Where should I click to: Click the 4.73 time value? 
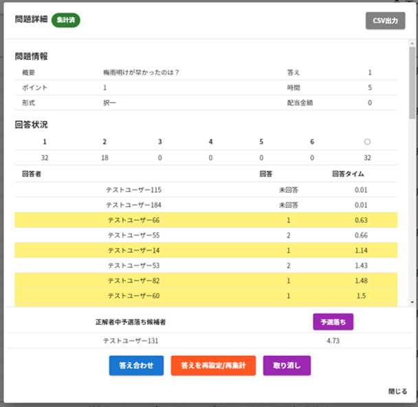pyautogui.click(x=333, y=341)
